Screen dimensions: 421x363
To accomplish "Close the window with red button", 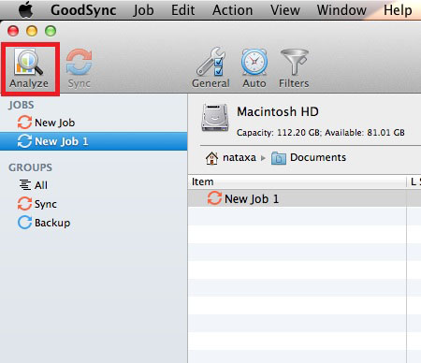I will click(x=13, y=31).
